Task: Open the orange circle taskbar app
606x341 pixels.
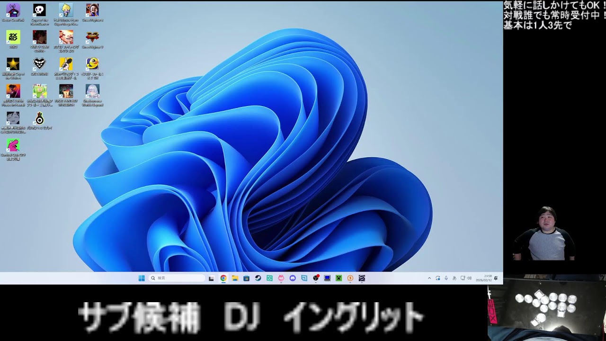Action: coord(350,278)
